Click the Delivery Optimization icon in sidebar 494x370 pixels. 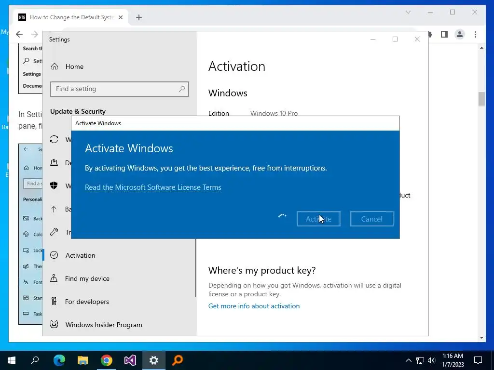click(54, 162)
